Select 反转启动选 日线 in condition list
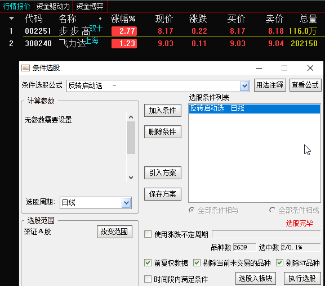Screen dimensions: 325x286 pos(255,108)
